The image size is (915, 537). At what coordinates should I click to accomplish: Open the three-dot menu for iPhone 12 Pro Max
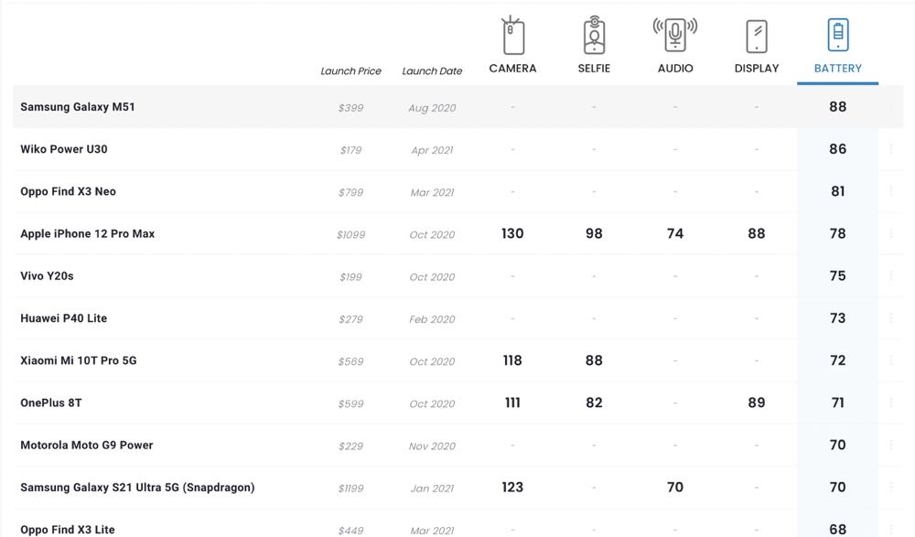(891, 234)
